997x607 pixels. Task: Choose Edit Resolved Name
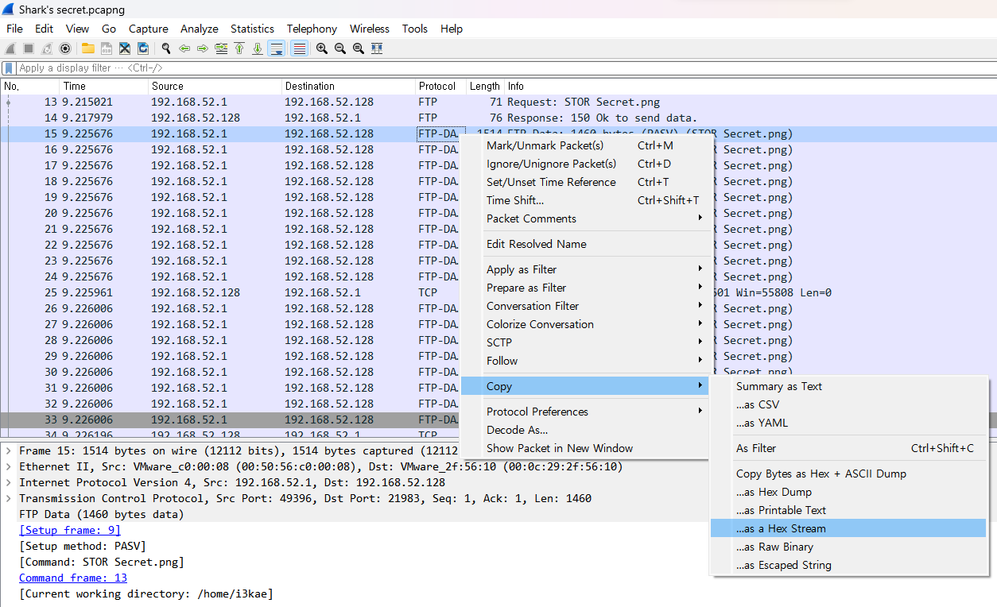tap(587, 244)
